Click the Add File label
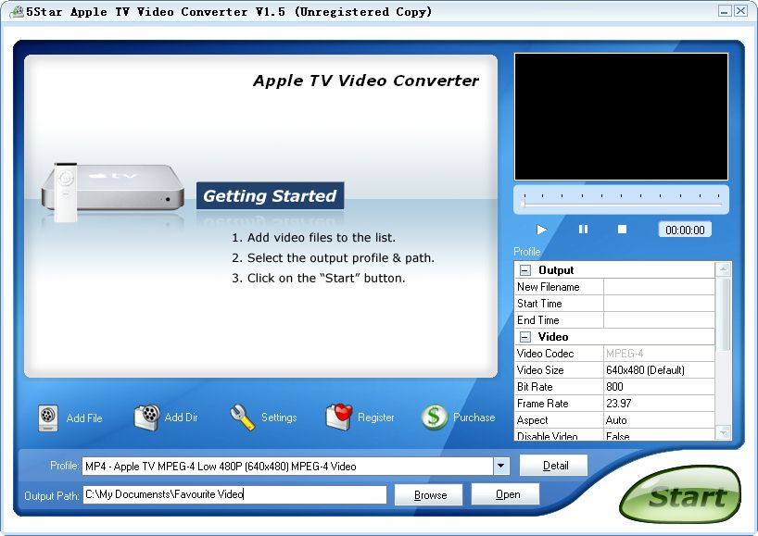This screenshot has width=758, height=536. point(84,418)
